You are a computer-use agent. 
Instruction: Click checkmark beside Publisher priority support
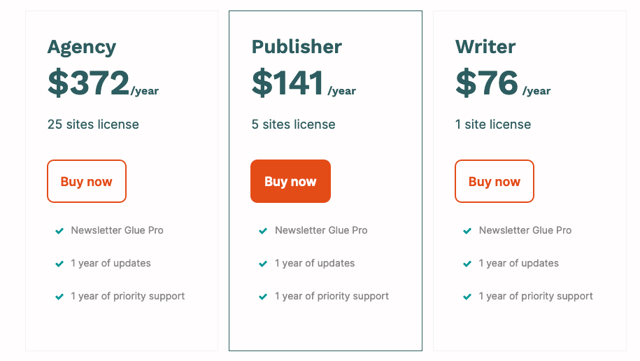pyautogui.click(x=263, y=297)
